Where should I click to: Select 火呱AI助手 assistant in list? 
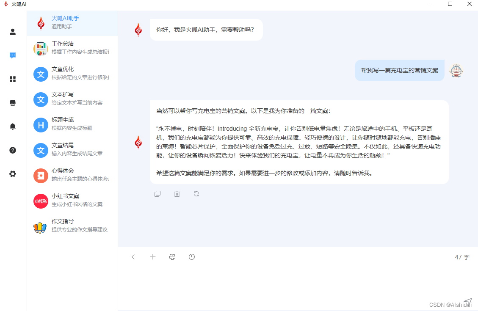72,23
